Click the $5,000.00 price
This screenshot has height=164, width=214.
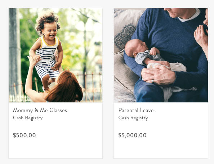coord(132,135)
